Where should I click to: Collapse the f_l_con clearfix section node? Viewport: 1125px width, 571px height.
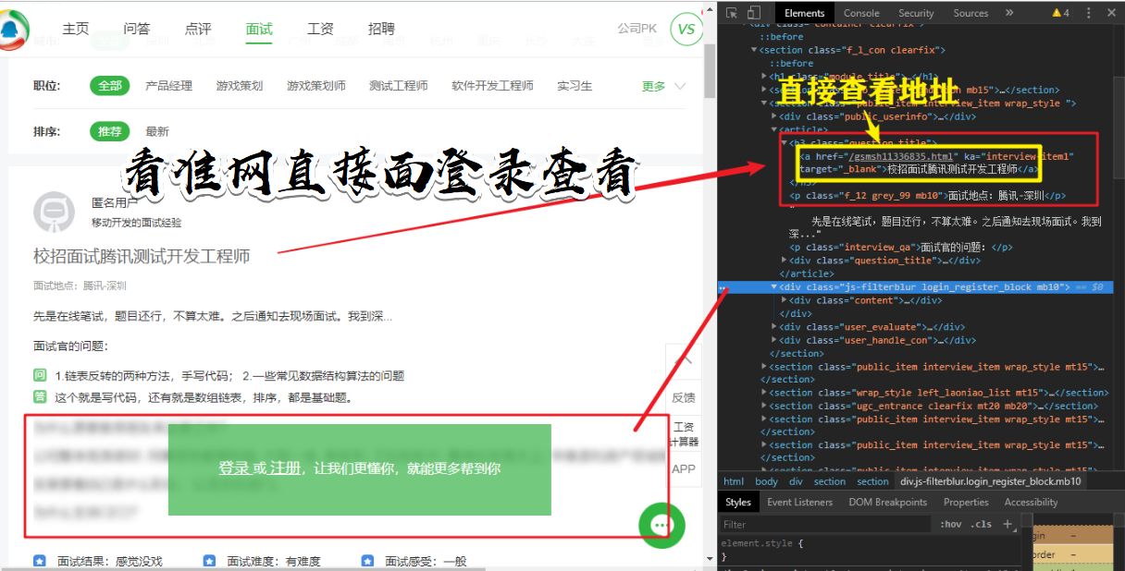[x=753, y=50]
